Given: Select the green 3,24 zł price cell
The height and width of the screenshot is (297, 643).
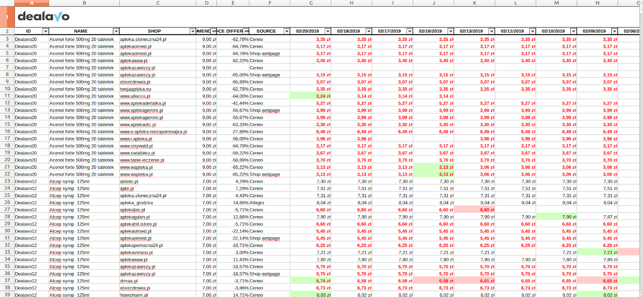Looking at the screenshot, I should click(310, 96).
